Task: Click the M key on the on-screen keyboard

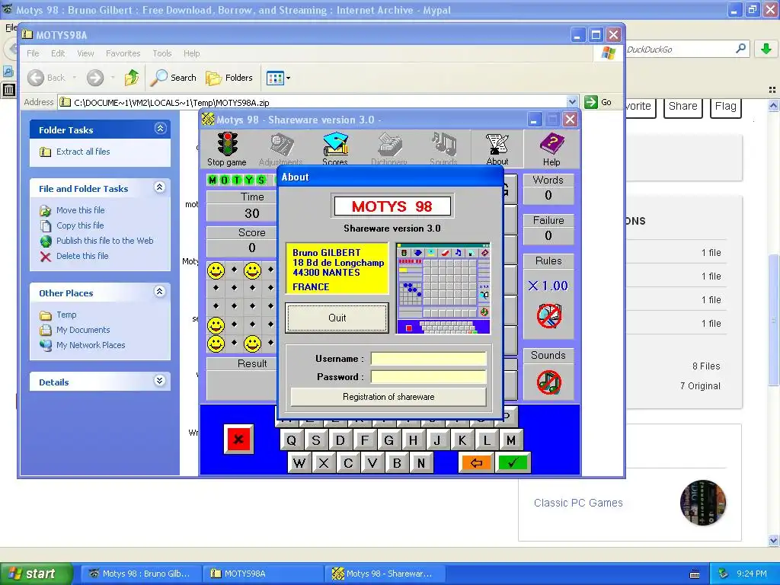Action: coord(511,440)
